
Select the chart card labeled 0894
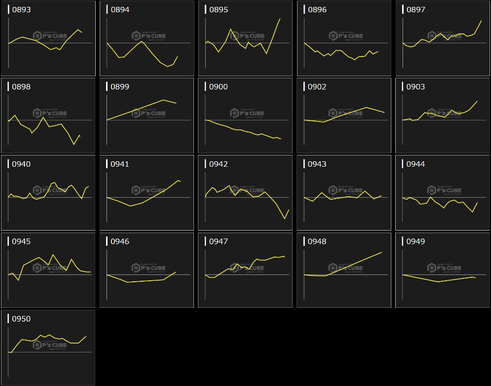(147, 38)
